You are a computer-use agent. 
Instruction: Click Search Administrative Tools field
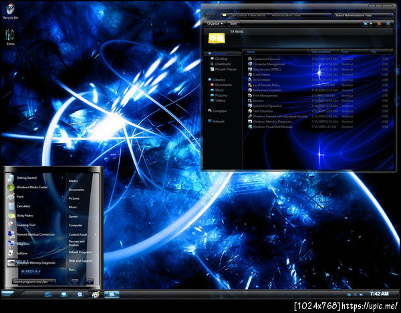pyautogui.click(x=363, y=15)
